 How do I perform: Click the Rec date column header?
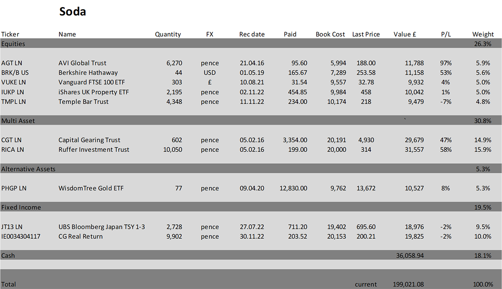tap(252, 34)
